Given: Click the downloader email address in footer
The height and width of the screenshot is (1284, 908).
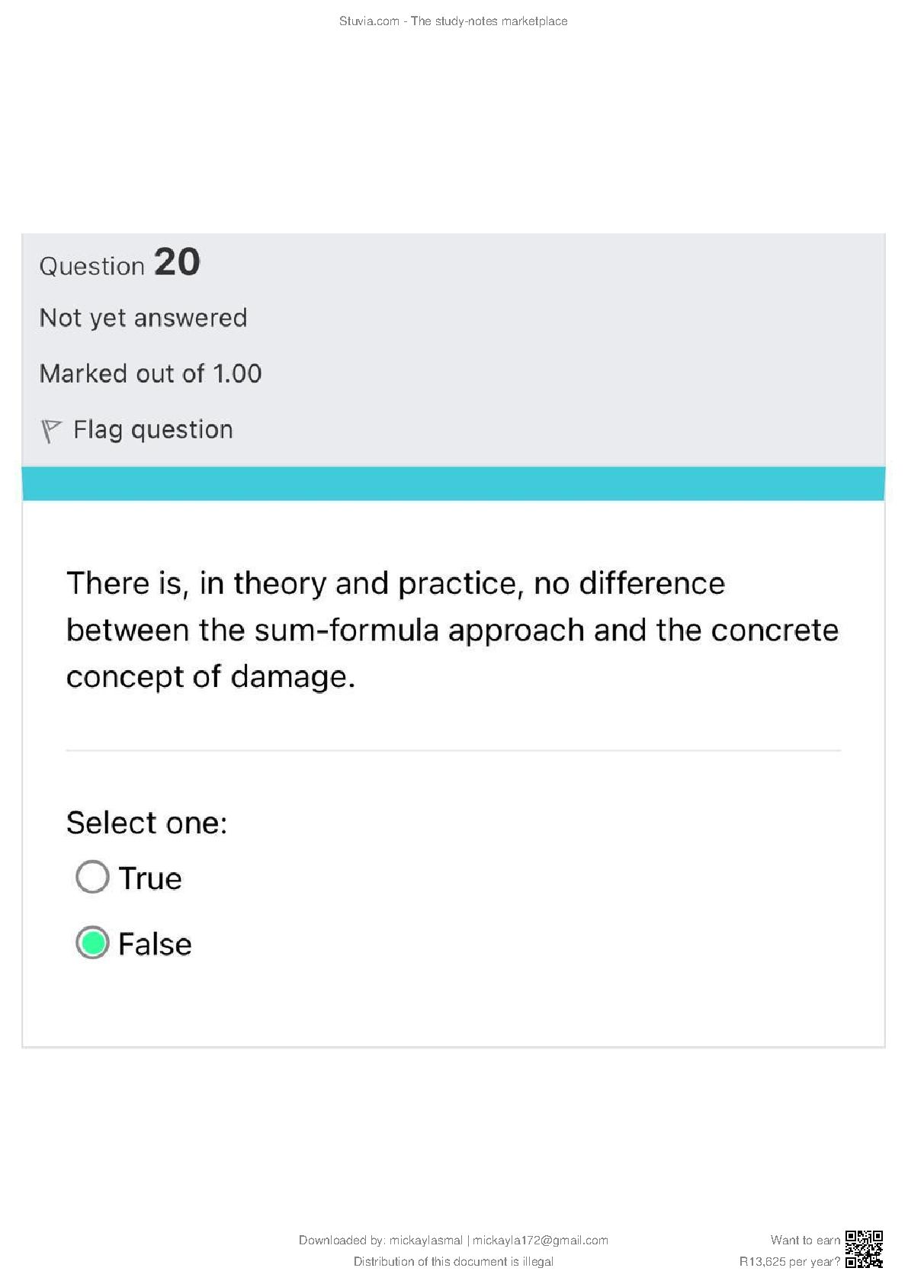Looking at the screenshot, I should [x=540, y=1241].
